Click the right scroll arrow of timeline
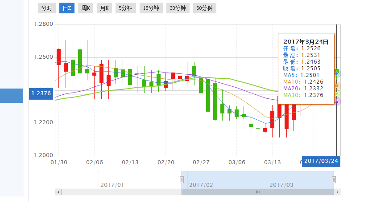This screenshot has width=368, height=202. pyautogui.click(x=337, y=192)
